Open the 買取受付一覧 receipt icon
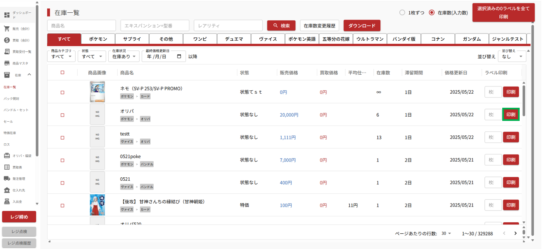 [x=7, y=52]
